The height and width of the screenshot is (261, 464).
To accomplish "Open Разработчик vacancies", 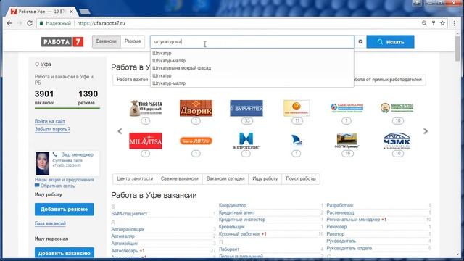I will [340, 205].
